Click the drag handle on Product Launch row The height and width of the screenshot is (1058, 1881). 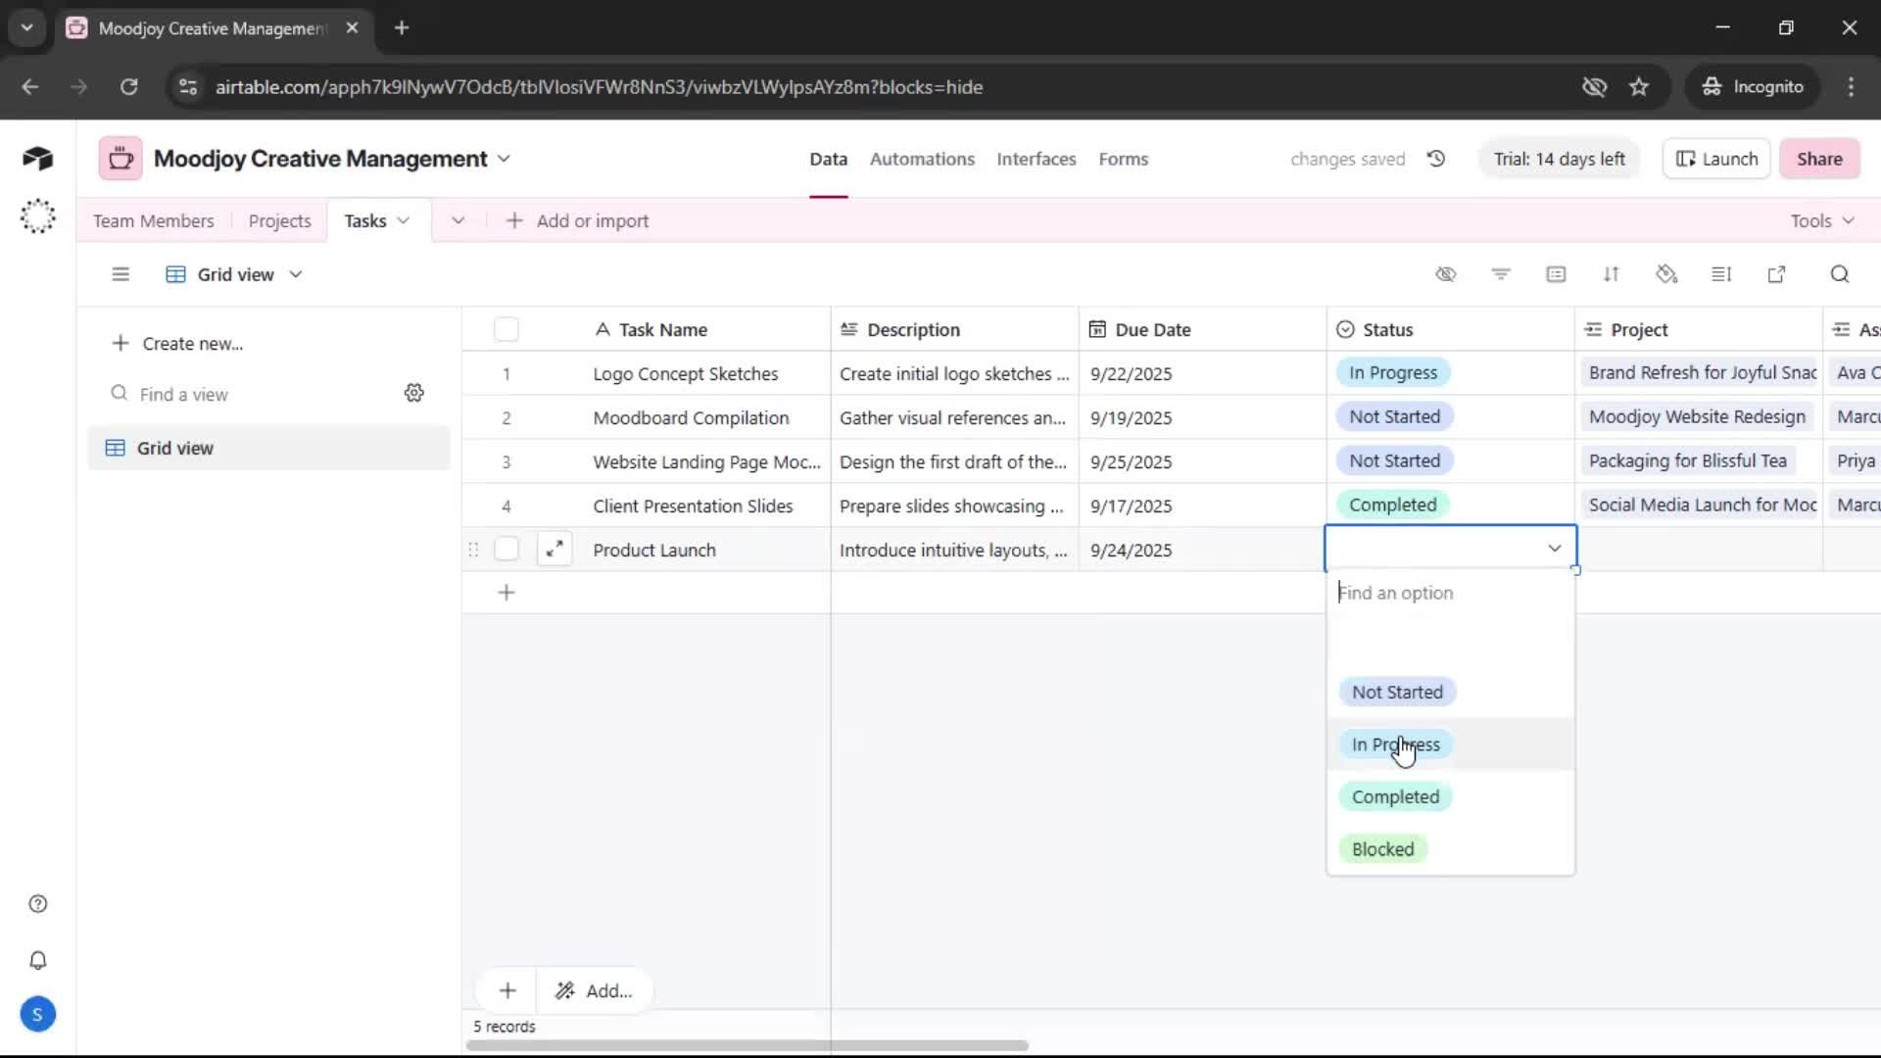(473, 550)
